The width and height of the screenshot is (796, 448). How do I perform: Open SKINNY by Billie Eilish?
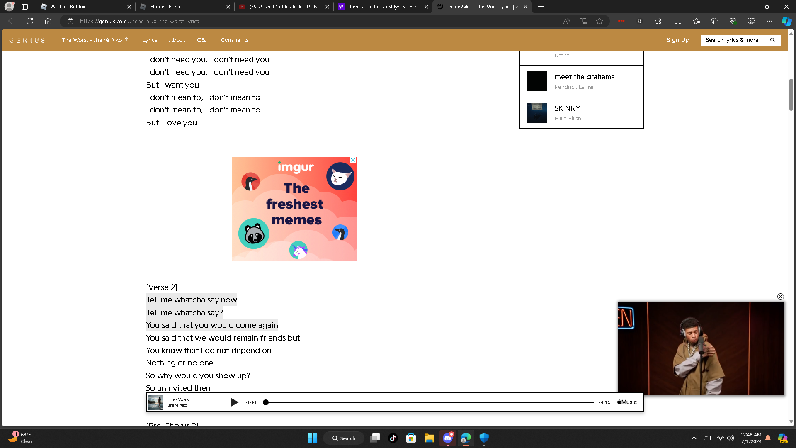(x=581, y=113)
